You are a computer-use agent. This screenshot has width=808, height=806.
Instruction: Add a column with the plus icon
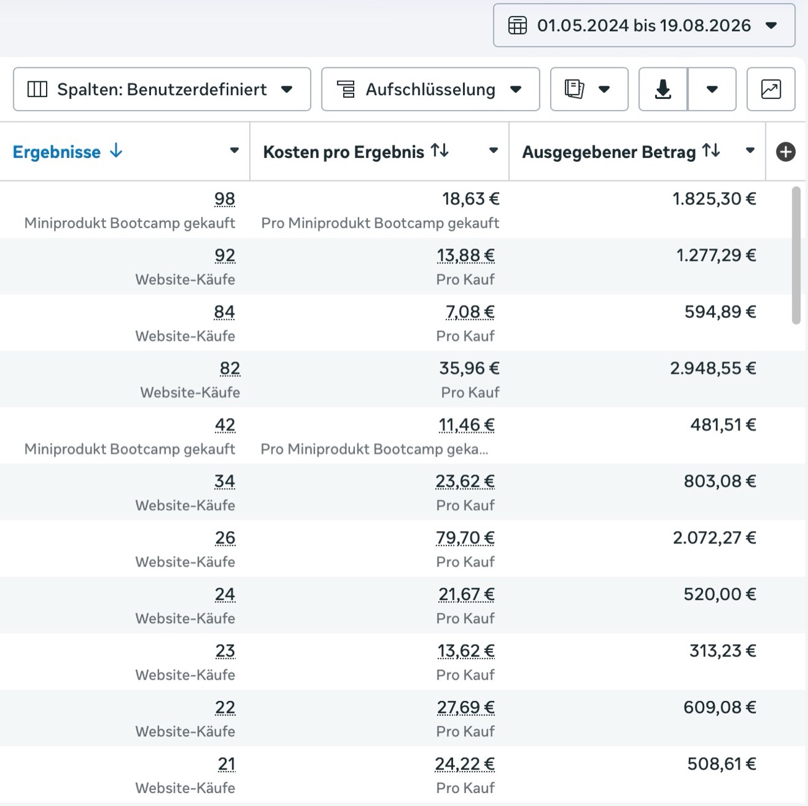786,152
